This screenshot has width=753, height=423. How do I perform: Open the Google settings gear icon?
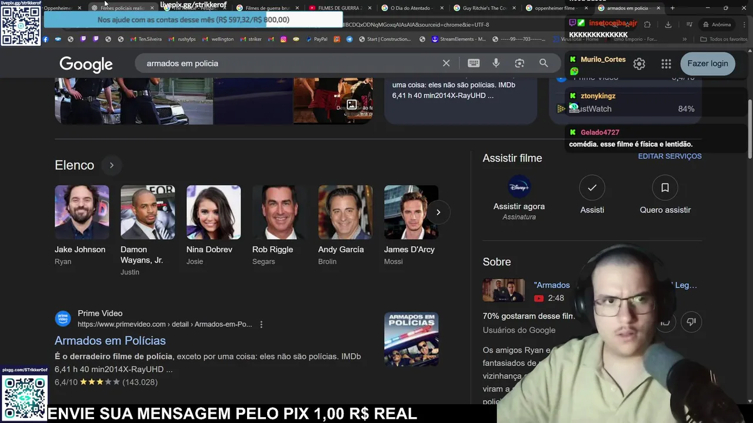[639, 63]
